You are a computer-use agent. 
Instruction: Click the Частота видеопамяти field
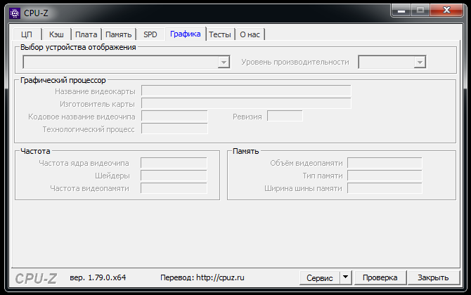click(x=174, y=188)
